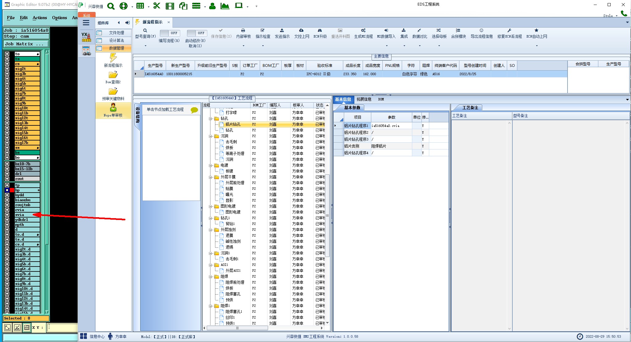Collapse the 外层干膜 tree node

[211, 177]
